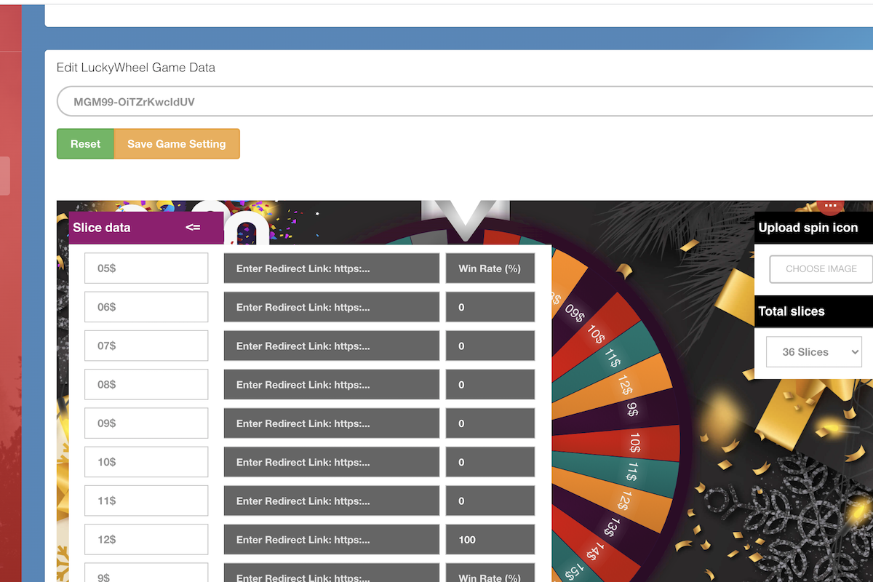
Task: Click the green Reset button
Action: click(x=85, y=144)
